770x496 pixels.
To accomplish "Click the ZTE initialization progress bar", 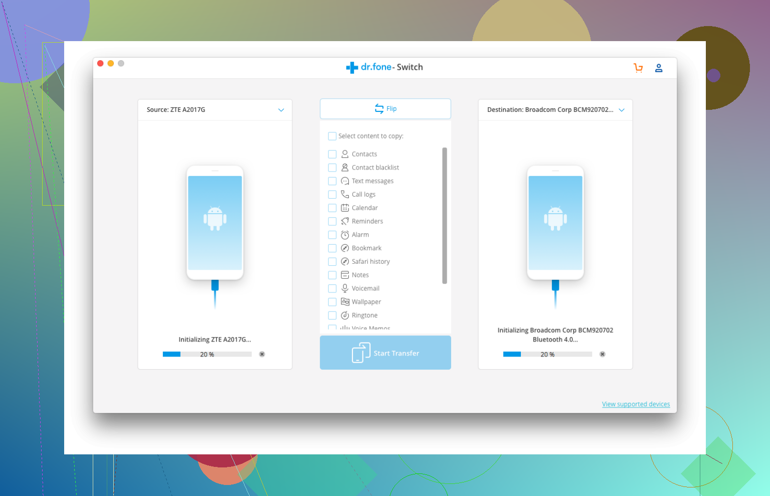I will point(207,354).
